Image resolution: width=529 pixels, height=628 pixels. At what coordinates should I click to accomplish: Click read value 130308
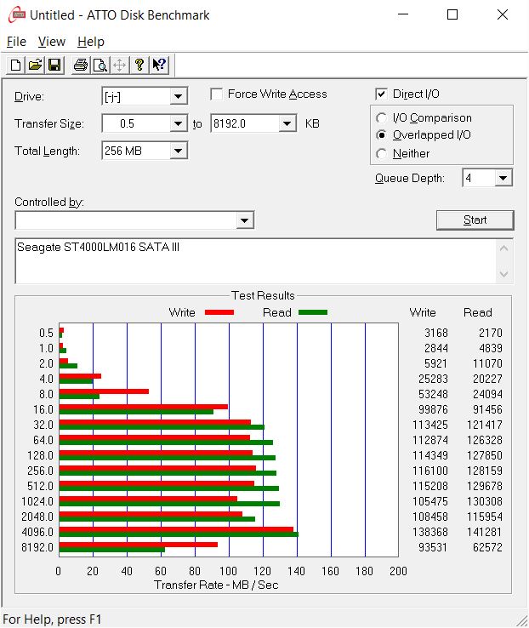[485, 501]
